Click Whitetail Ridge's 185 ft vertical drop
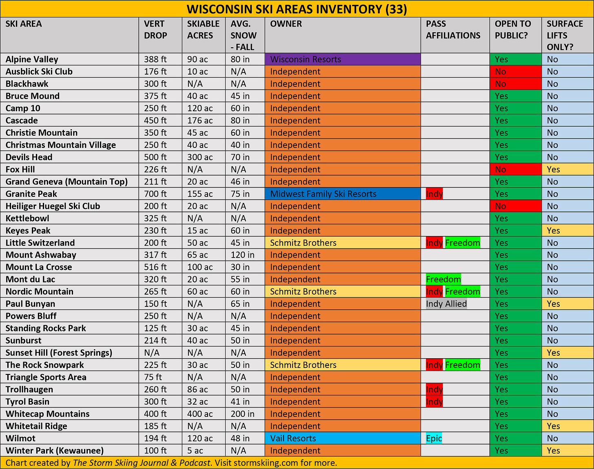This screenshot has height=469, width=594. [x=155, y=426]
